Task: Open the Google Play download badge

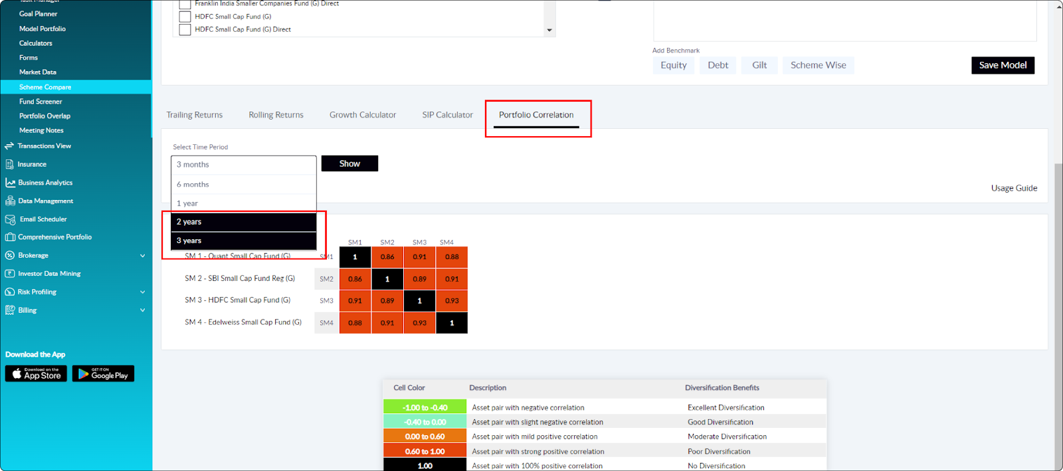Action: (103, 373)
